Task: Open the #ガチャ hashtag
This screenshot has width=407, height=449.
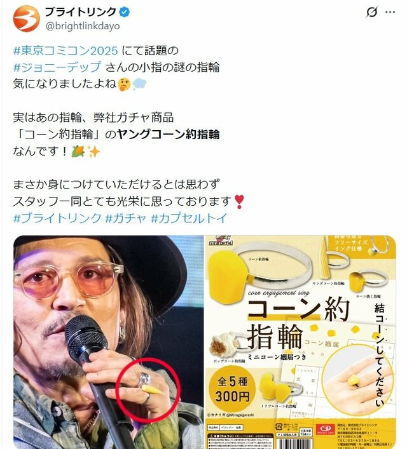Action: pyautogui.click(x=126, y=218)
